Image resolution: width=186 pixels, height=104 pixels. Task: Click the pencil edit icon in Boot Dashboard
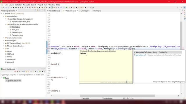point(28,72)
